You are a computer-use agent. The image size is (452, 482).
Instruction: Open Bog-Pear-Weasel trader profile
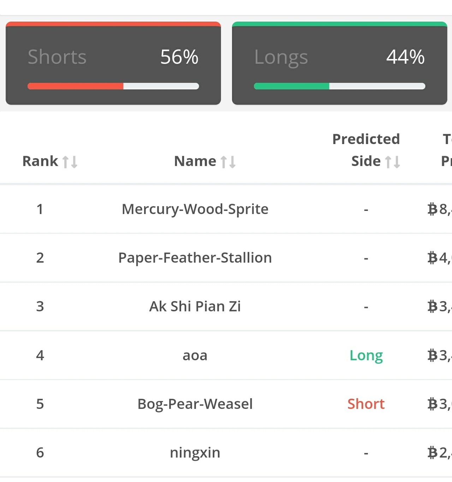(x=195, y=404)
